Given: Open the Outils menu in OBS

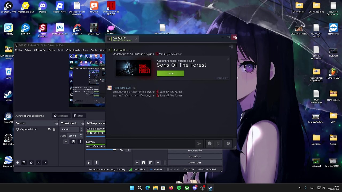Looking at the screenshot, I should (94, 50).
